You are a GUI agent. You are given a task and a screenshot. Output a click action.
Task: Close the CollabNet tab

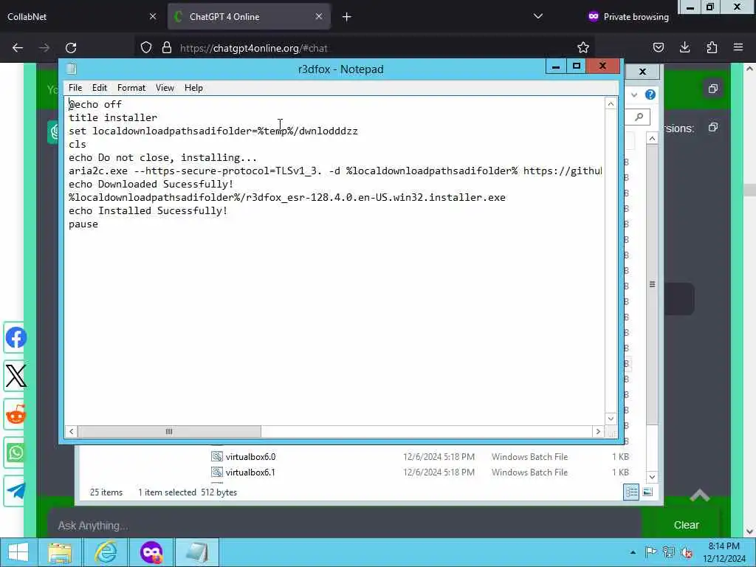point(153,16)
